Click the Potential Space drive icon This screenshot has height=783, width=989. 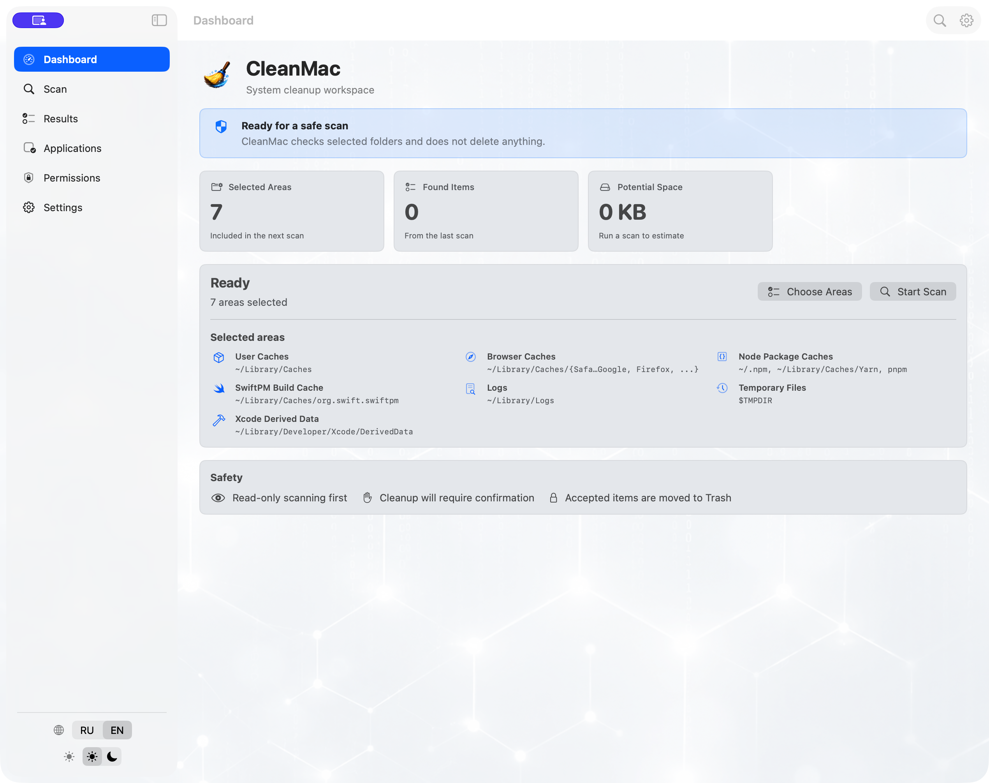[605, 187]
